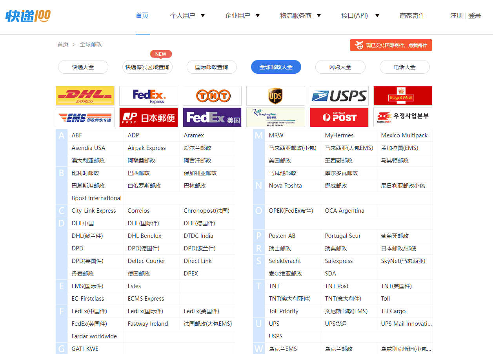
Task: Select the USPS logo
Action: 339,95
